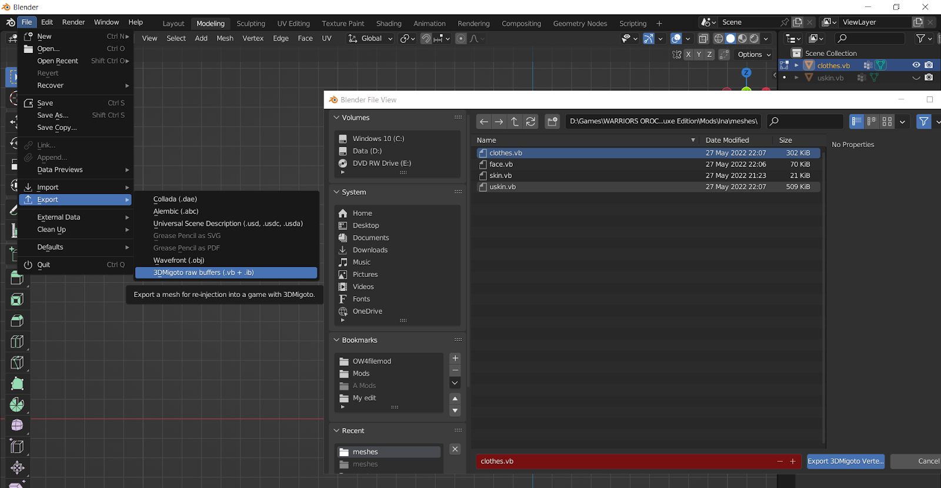Screen dimensions: 941x488
Task: Go to previous folder in file browser
Action: tap(483, 121)
